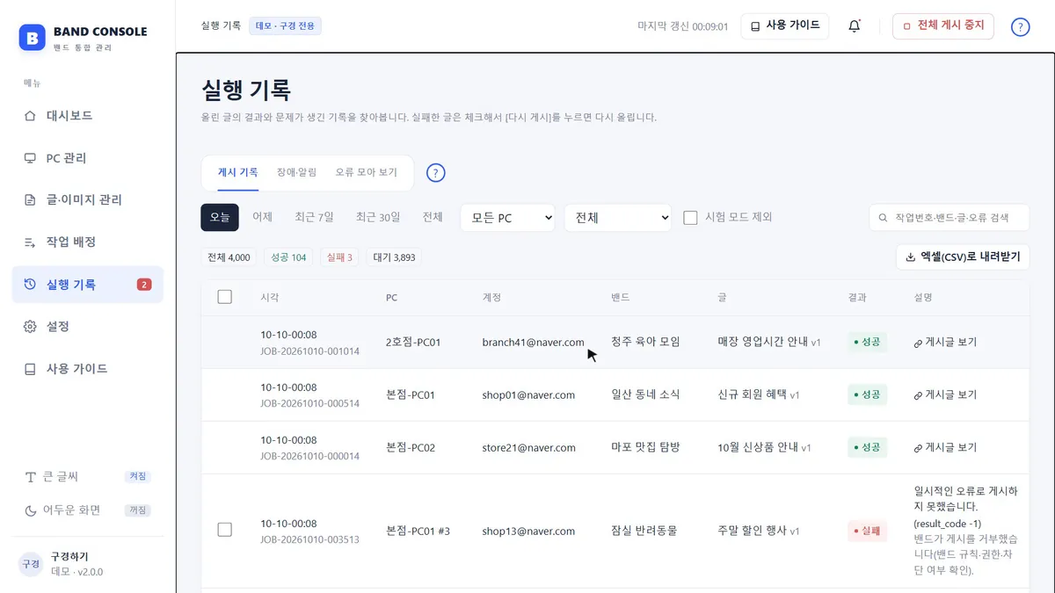
Task: Open 작업 배정 menu item
Action: click(x=88, y=242)
